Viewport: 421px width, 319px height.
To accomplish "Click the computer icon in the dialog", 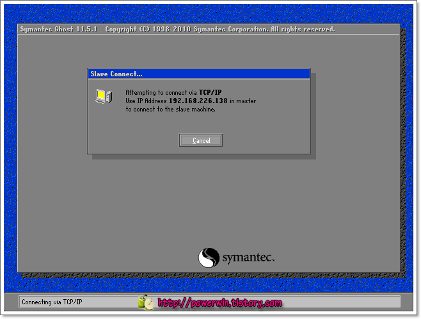I will pyautogui.click(x=104, y=96).
